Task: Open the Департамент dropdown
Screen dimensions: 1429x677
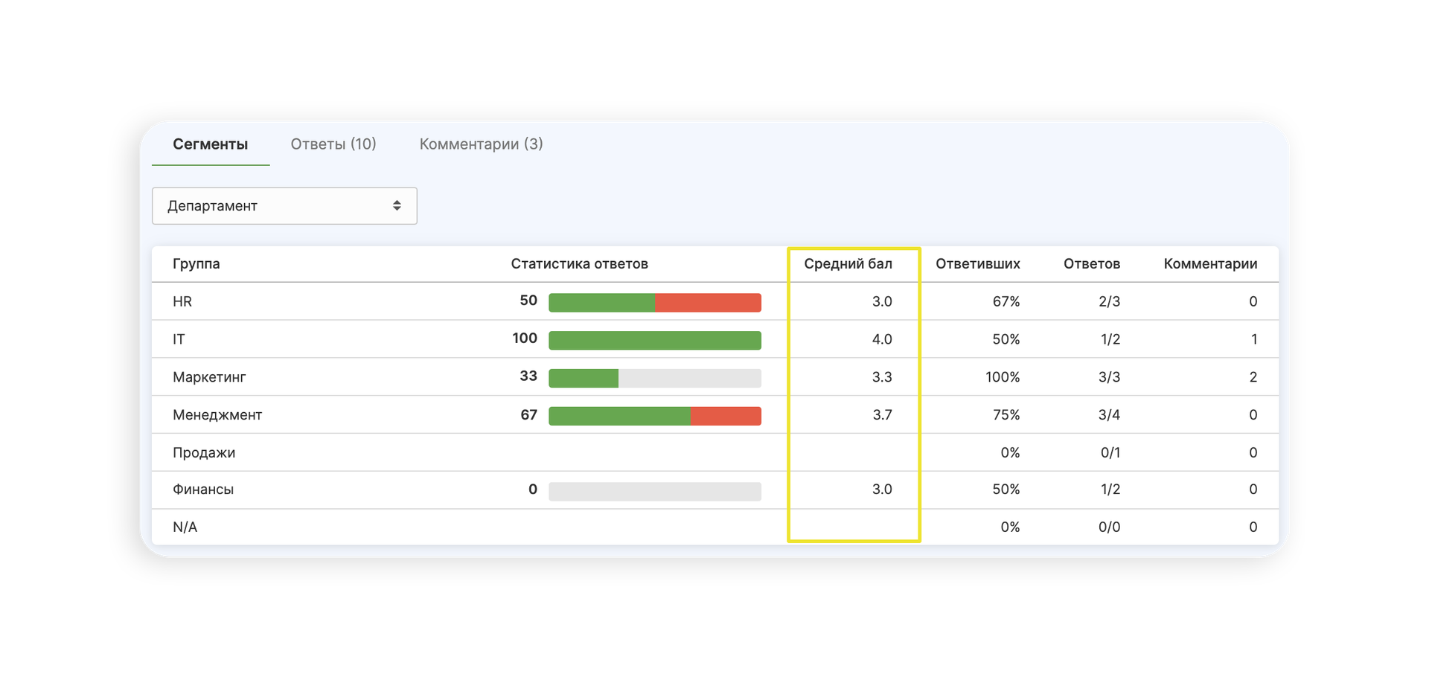Action: click(284, 206)
